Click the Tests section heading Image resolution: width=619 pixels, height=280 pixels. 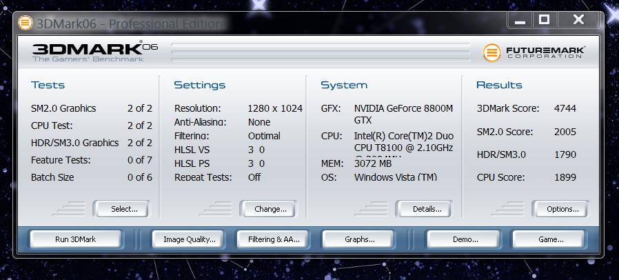[x=48, y=85]
